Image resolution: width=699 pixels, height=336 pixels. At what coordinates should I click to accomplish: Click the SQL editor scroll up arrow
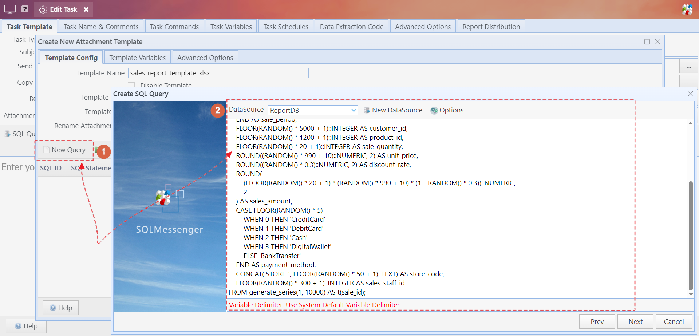coord(691,123)
